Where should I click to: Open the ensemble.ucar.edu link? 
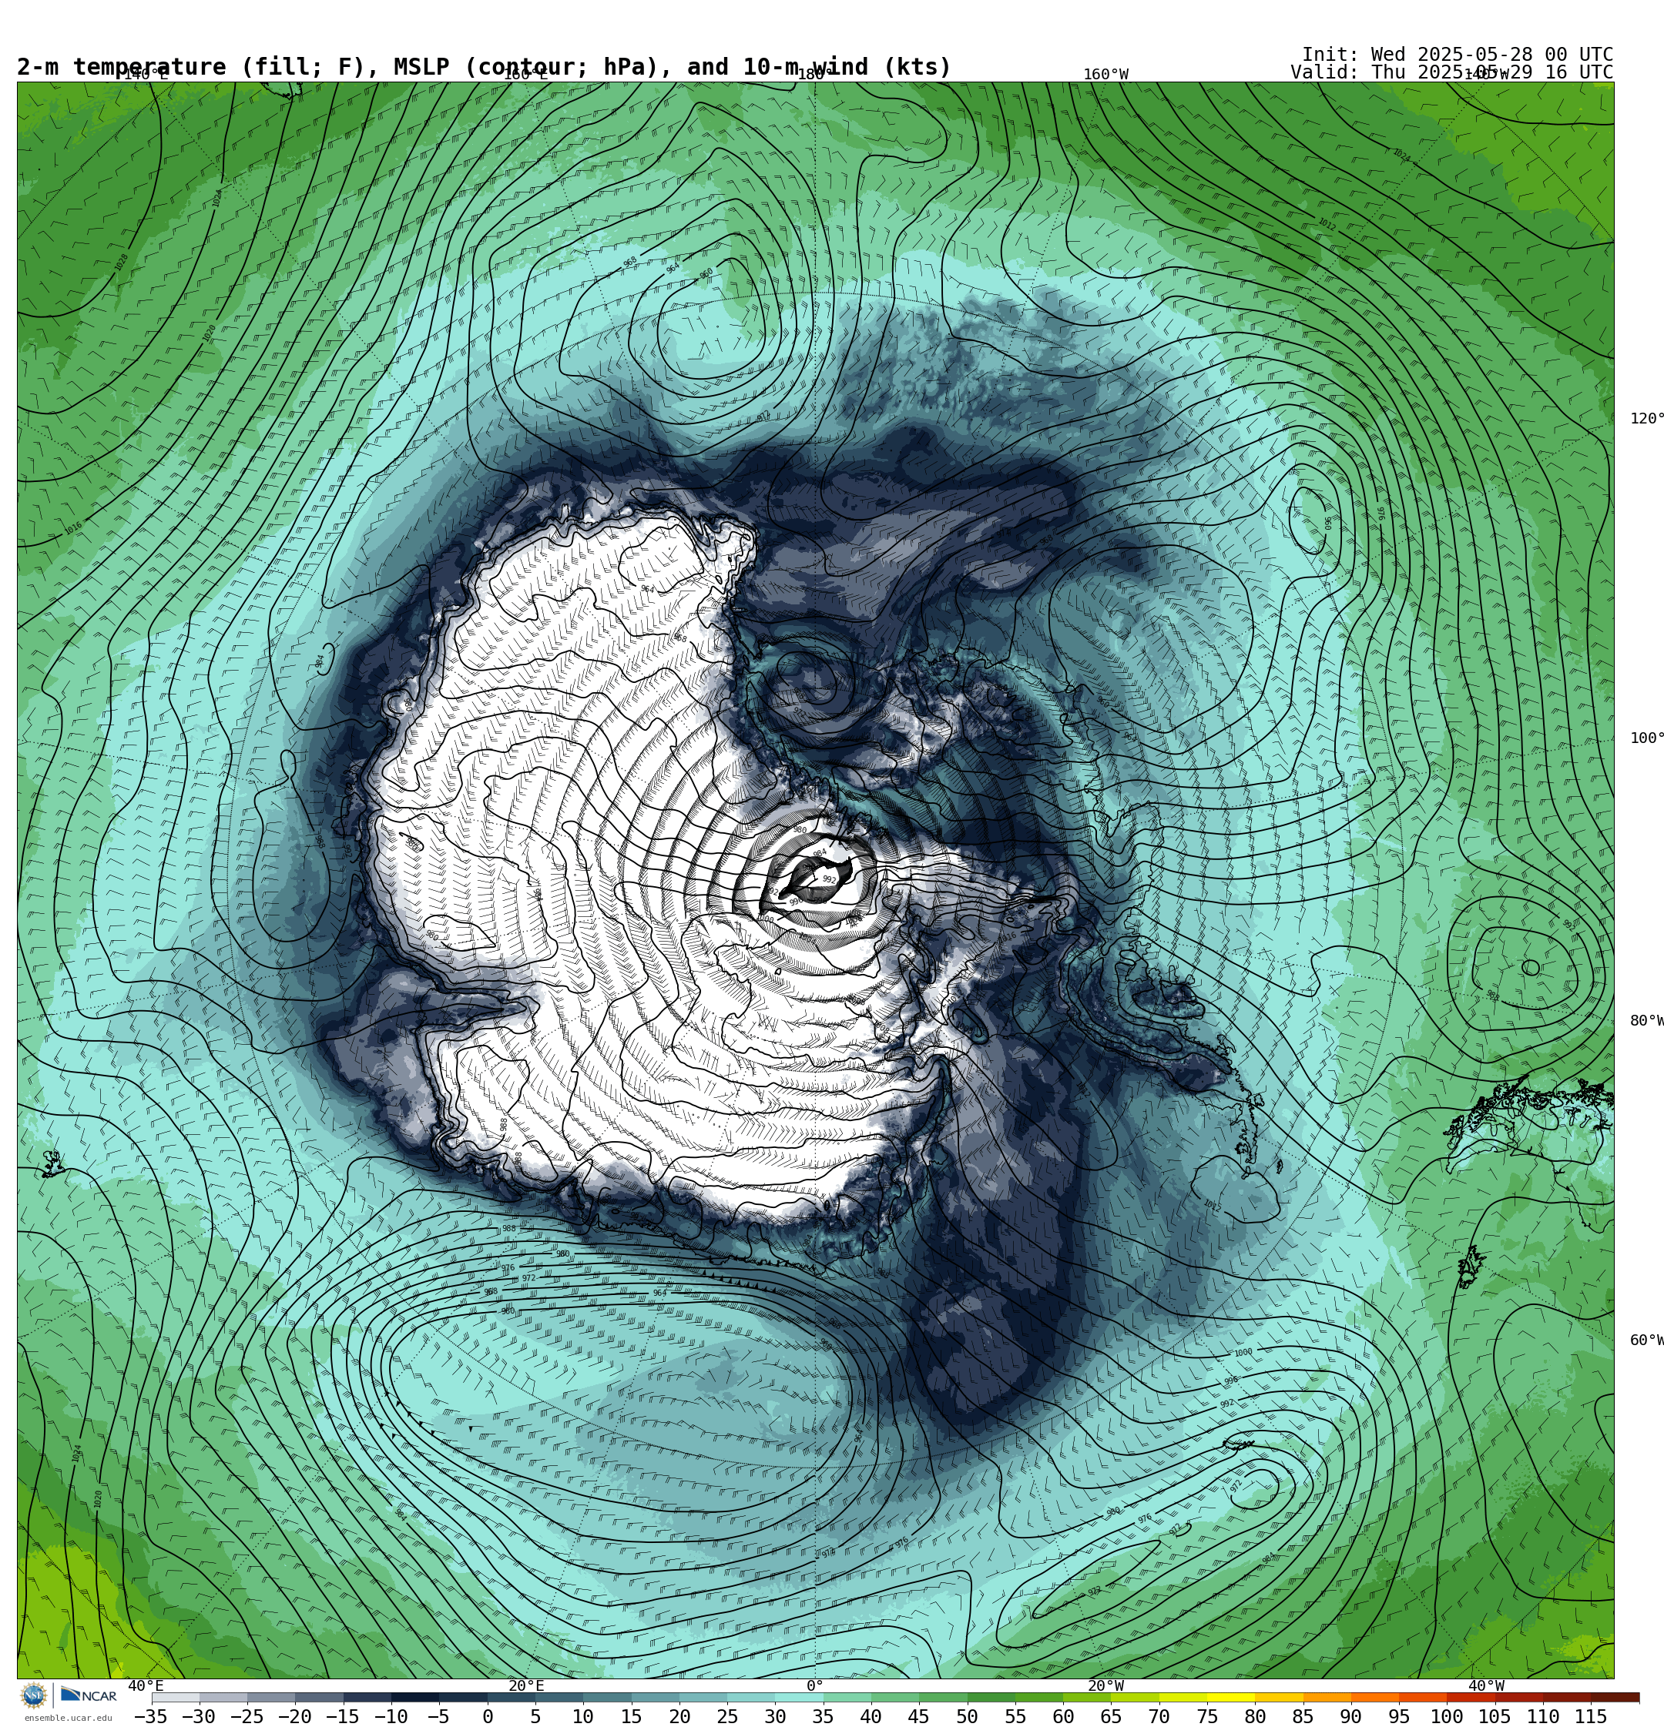click(x=68, y=1717)
